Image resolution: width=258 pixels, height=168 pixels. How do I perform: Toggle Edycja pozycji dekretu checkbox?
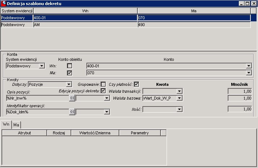pyautogui.click(x=103, y=91)
